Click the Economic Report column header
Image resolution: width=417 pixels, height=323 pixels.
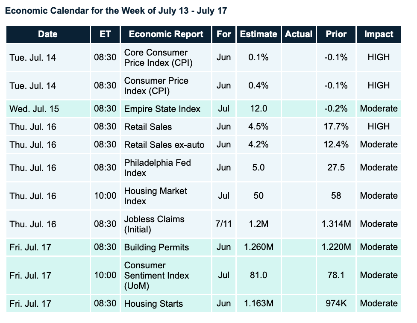(166, 34)
